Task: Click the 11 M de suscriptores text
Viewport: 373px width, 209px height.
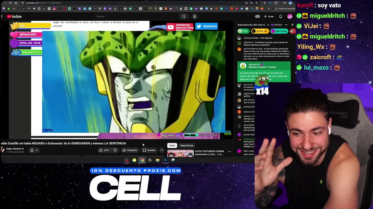Action: pyautogui.click(x=15, y=152)
